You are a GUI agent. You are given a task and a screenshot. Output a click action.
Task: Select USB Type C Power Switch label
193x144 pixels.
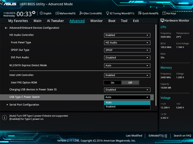[x=24, y=97]
